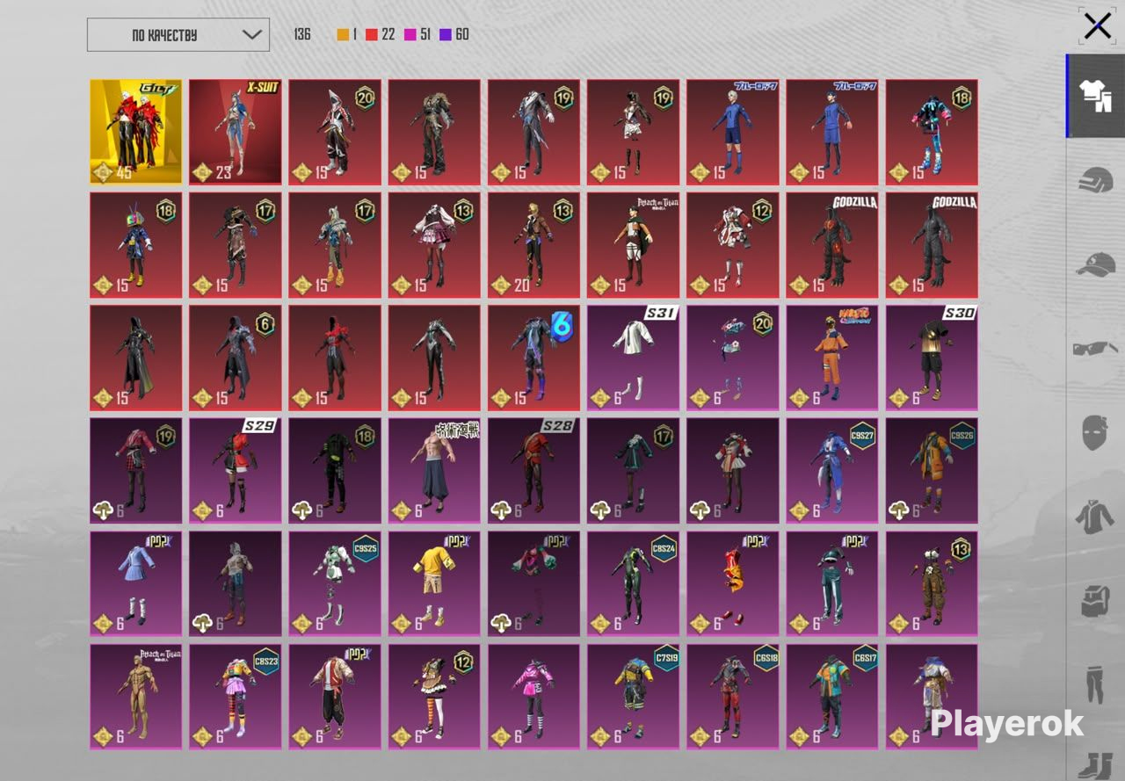Open the outfit sets category tab
The width and height of the screenshot is (1125, 781).
[1097, 96]
